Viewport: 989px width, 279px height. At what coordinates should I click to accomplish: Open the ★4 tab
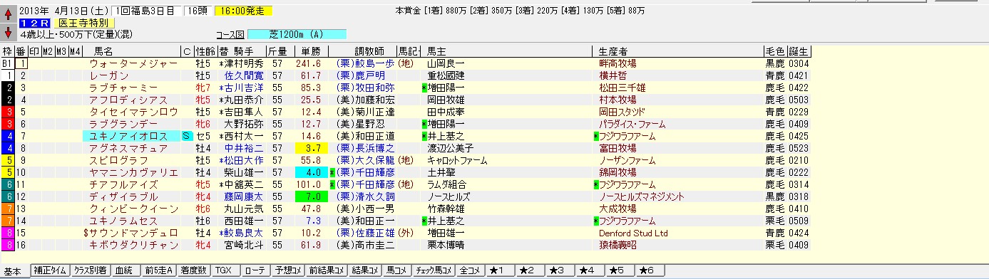click(x=590, y=271)
